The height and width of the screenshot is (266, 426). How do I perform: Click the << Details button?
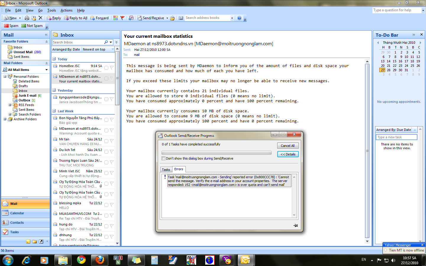tap(288, 154)
